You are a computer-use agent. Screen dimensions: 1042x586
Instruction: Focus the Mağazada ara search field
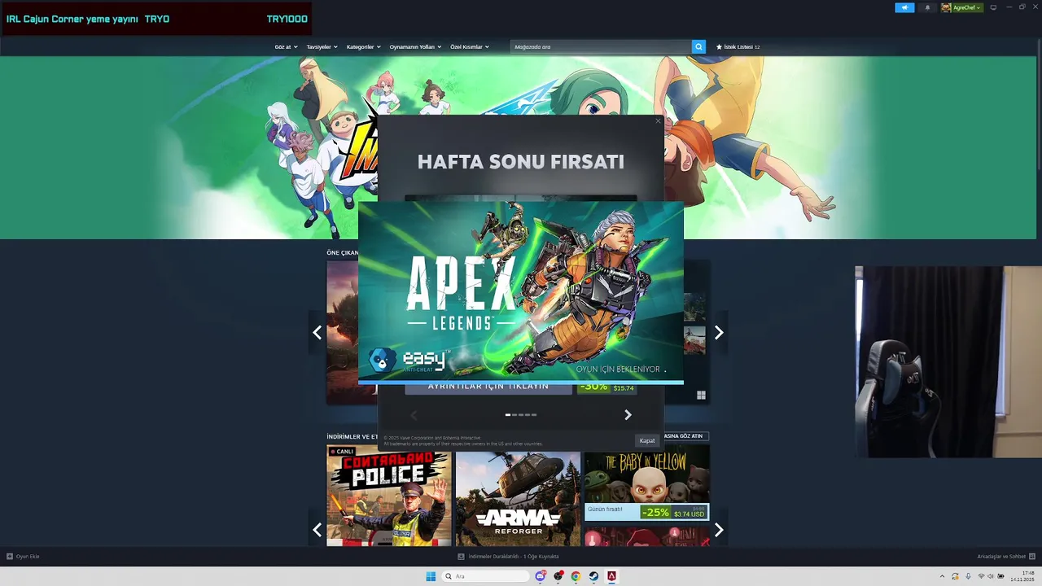(601, 47)
